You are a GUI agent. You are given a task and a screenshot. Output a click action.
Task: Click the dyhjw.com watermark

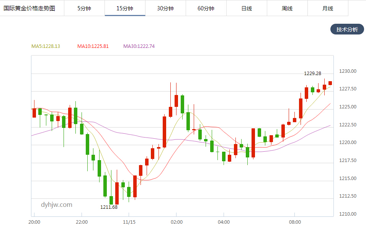tap(57, 205)
